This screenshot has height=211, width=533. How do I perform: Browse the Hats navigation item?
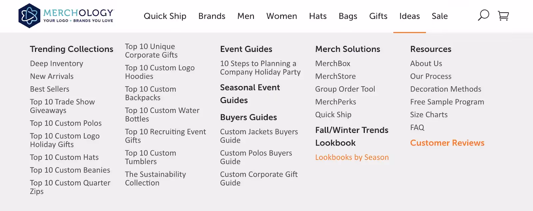317,16
